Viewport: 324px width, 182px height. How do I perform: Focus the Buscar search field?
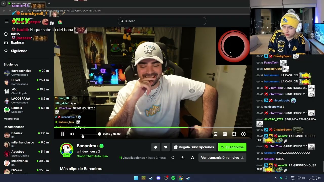point(162,21)
